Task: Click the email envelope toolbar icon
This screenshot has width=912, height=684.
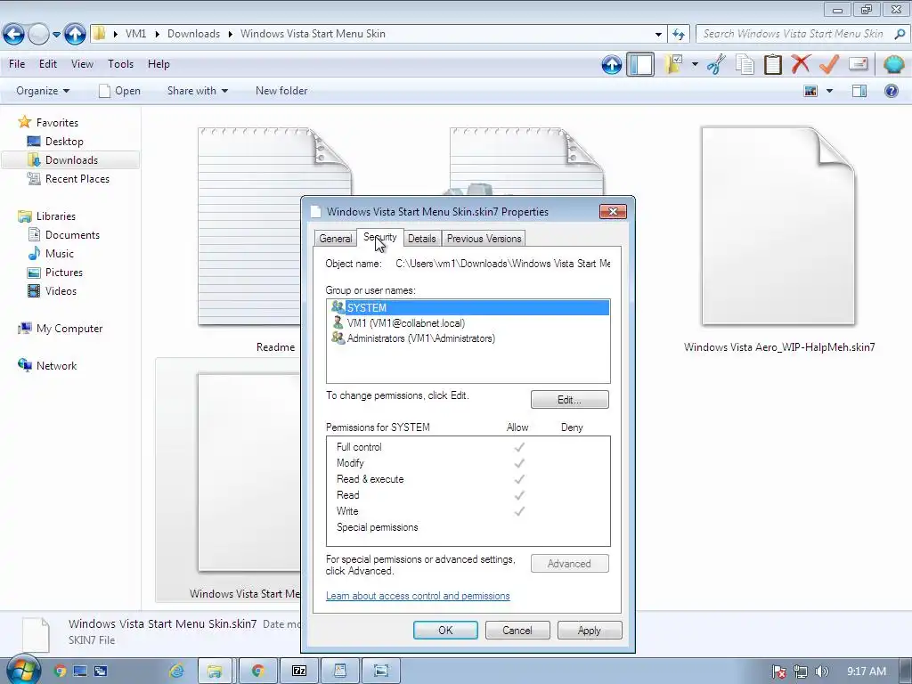Action: tap(858, 63)
